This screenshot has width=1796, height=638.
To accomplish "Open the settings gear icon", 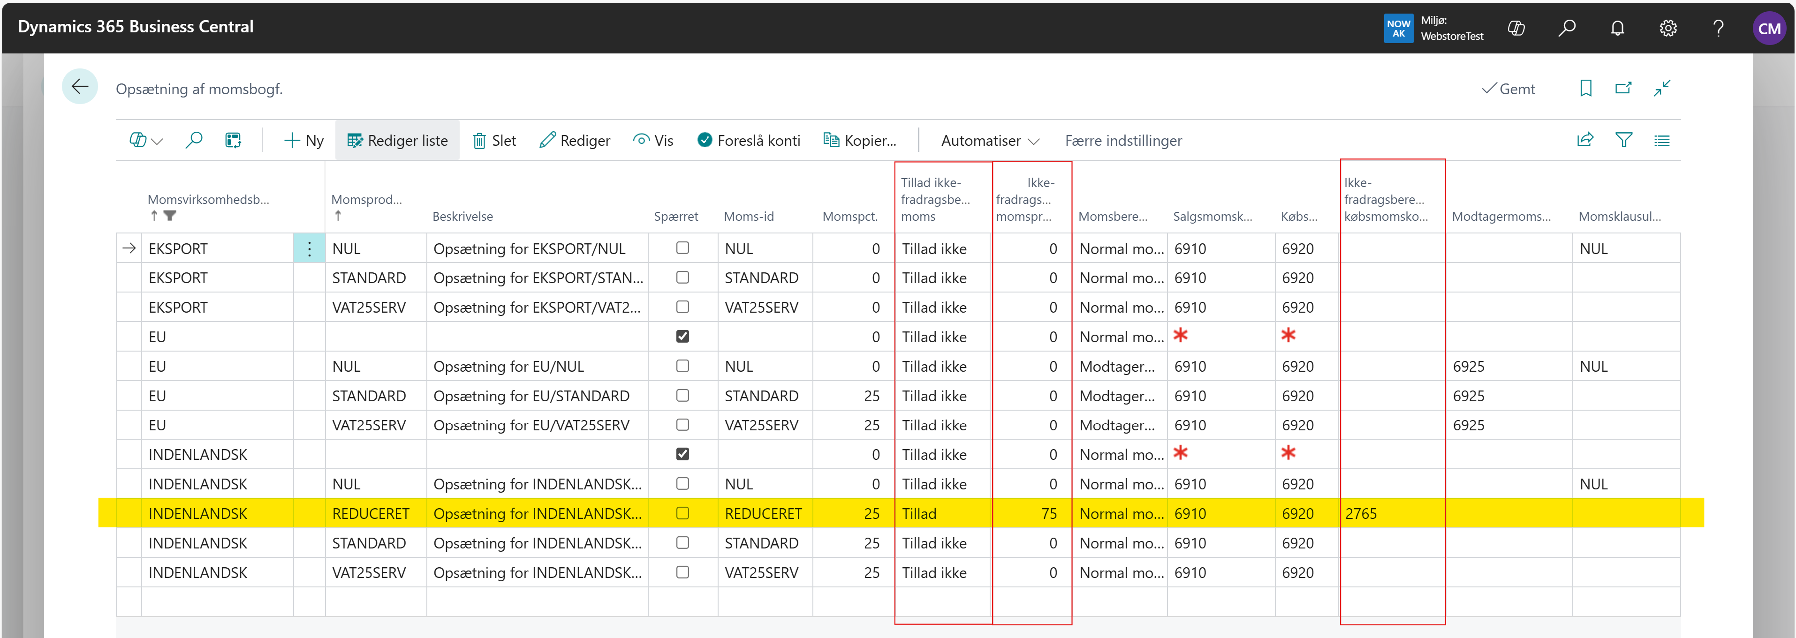I will (1668, 28).
